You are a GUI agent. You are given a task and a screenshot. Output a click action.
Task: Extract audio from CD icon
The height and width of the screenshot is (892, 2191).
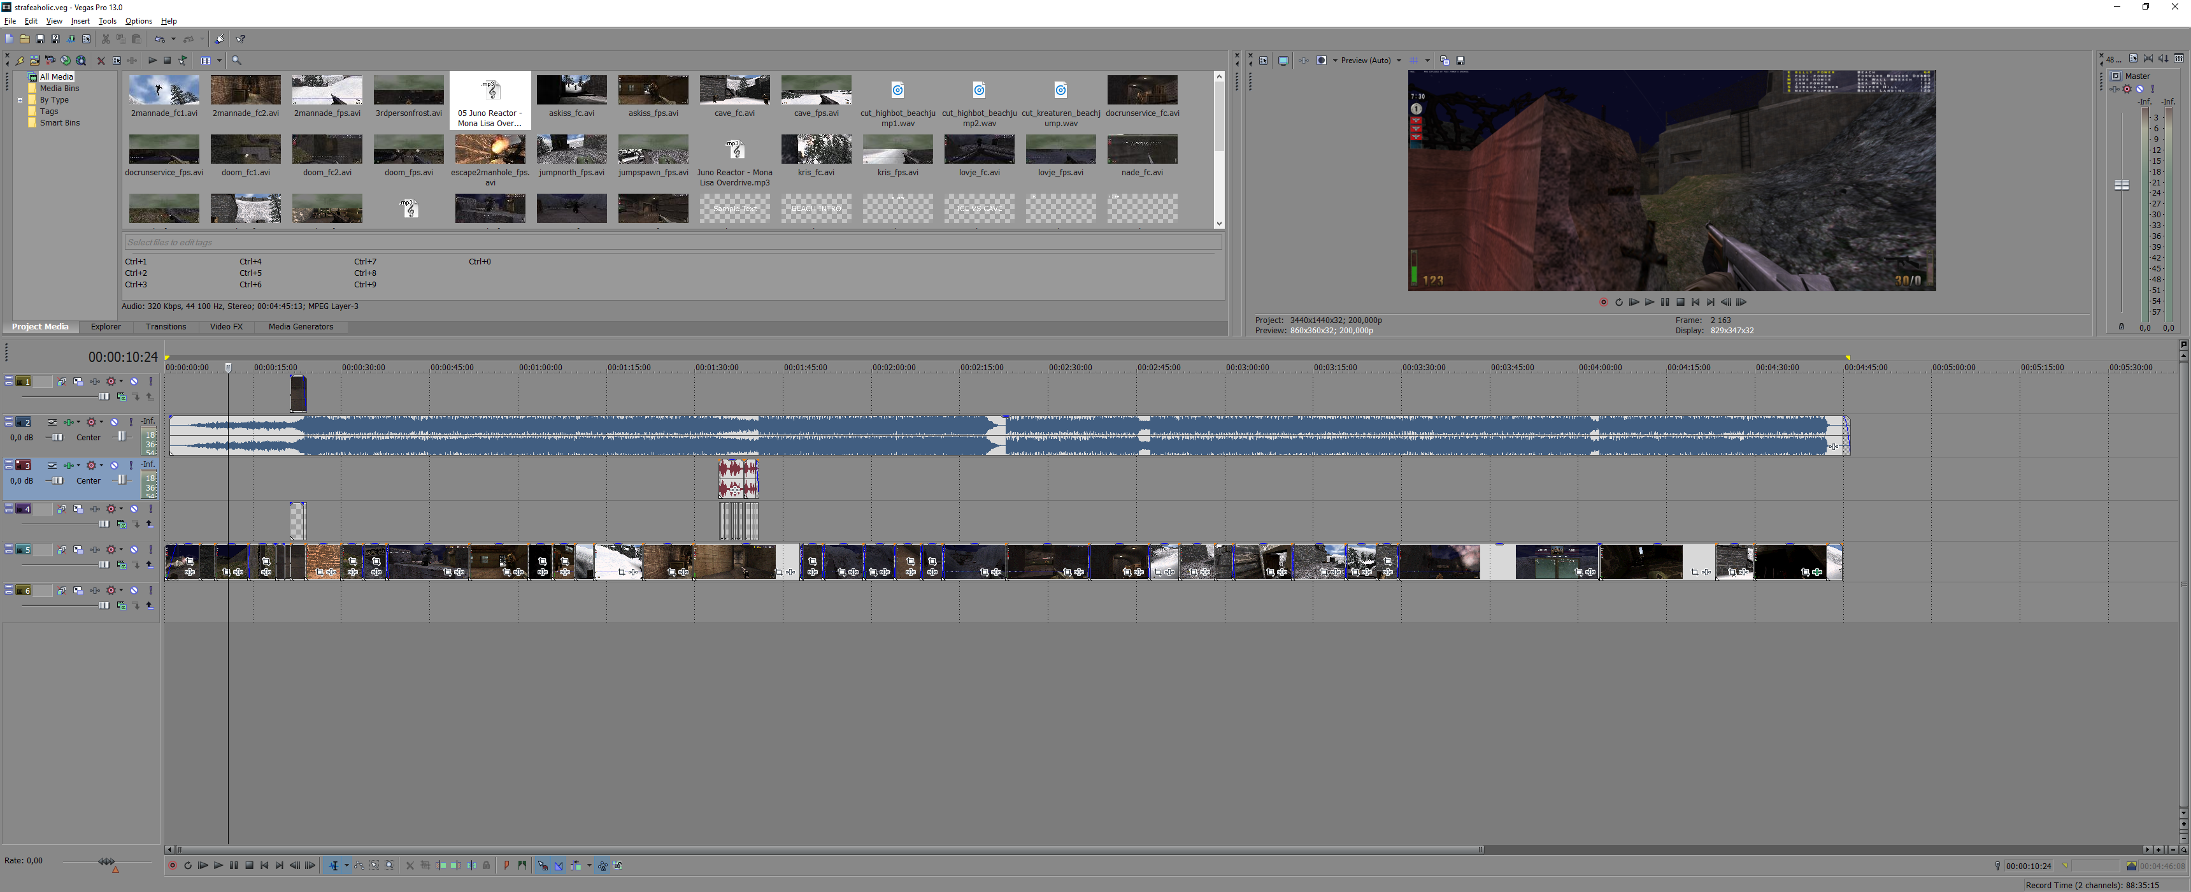[x=66, y=61]
